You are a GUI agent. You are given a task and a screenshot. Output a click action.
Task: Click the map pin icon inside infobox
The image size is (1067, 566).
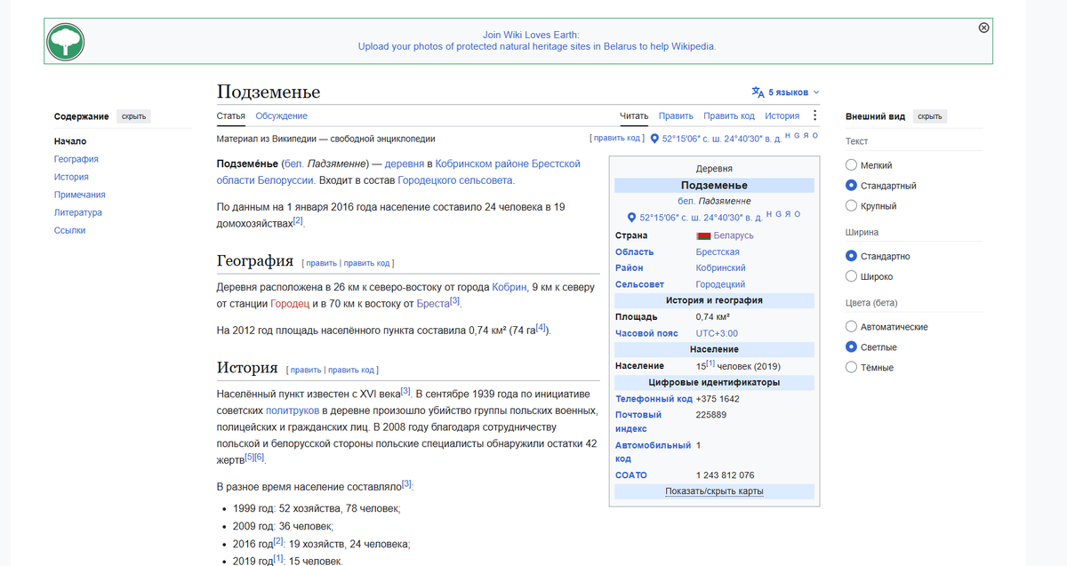(x=632, y=217)
